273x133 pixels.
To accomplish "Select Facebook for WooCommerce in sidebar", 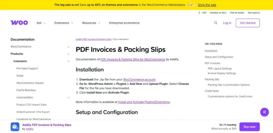I will pos(33,119).
